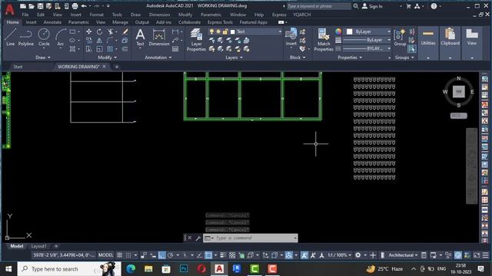Open the View panel button
The width and height of the screenshot is (492, 276).
tap(472, 43)
